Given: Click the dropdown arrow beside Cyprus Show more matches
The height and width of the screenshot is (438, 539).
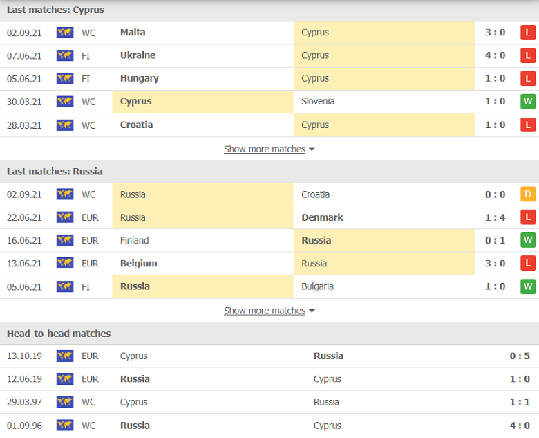Looking at the screenshot, I should (312, 149).
